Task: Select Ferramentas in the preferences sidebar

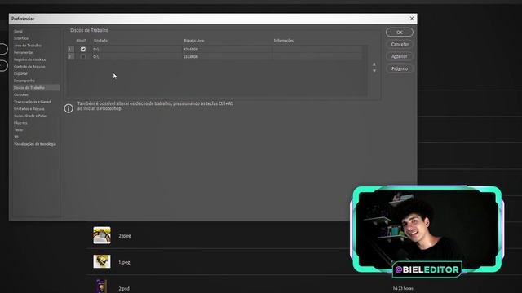Action: pos(24,52)
